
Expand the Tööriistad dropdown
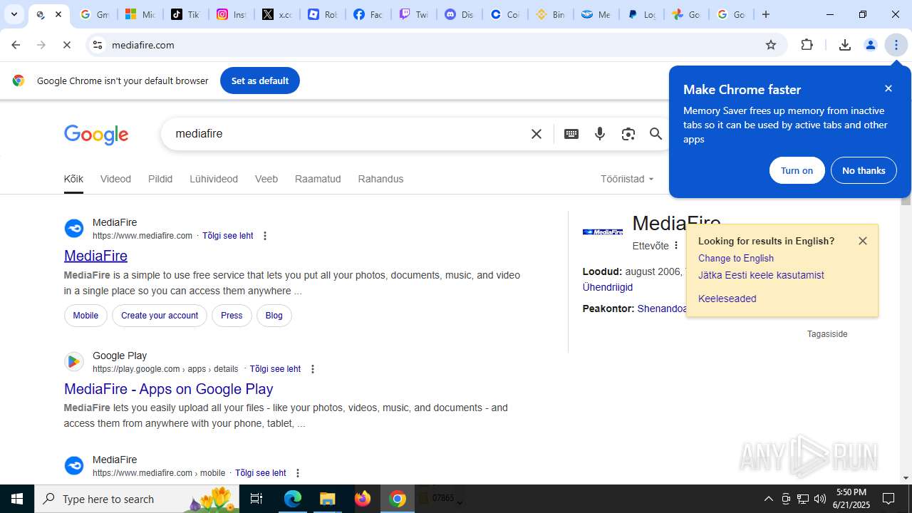point(627,179)
